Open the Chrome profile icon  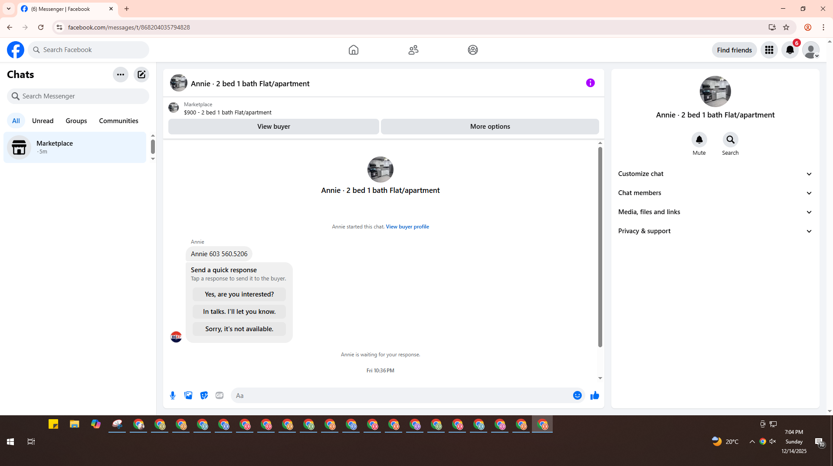click(808, 27)
